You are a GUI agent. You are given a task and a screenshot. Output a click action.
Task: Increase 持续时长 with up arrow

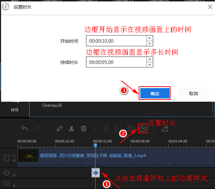[149, 60]
